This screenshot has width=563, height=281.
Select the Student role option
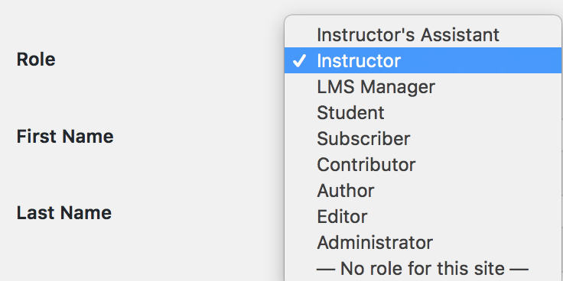(423, 112)
